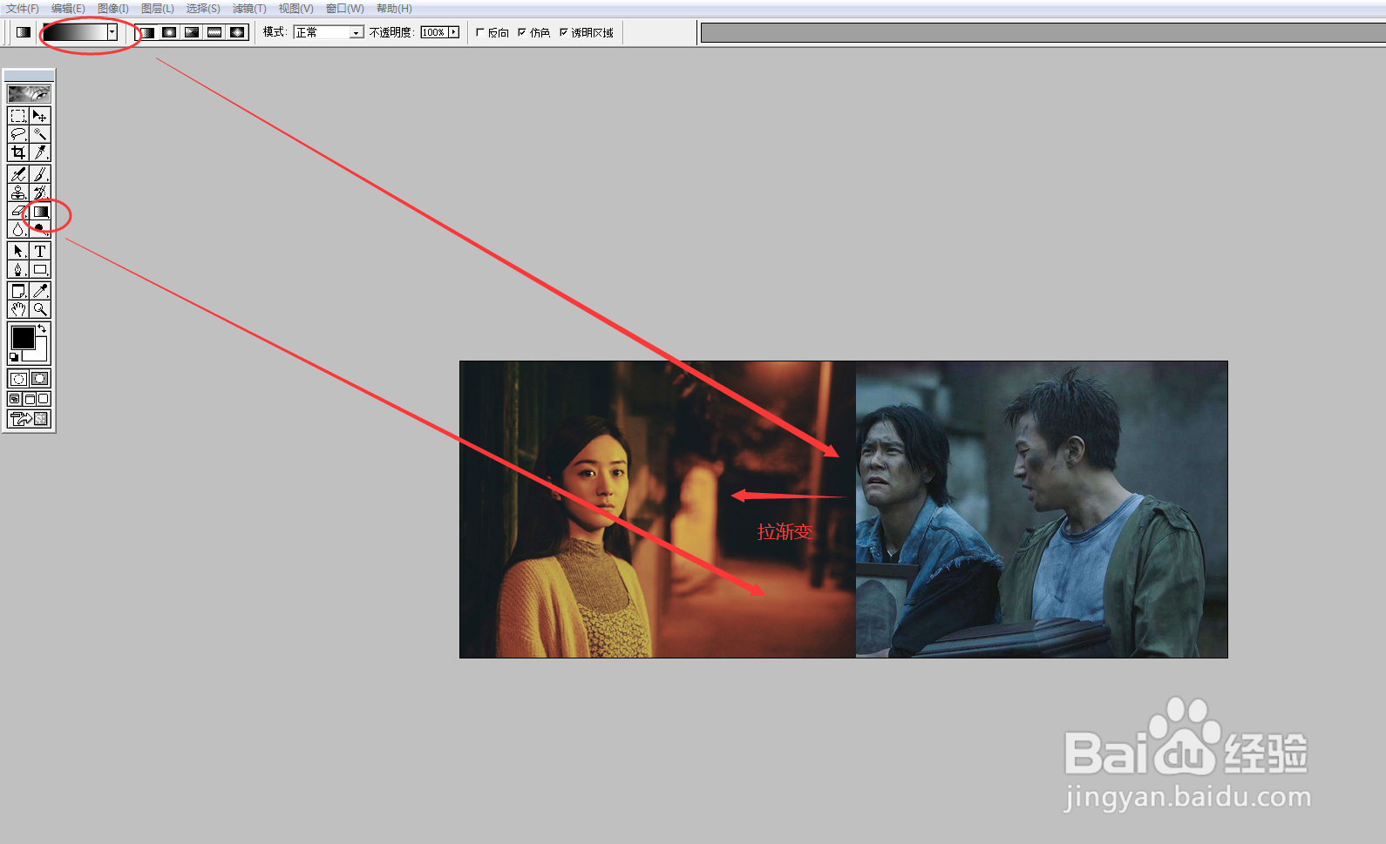This screenshot has width=1386, height=844.
Task: Select the Hand tool
Action: pyautogui.click(x=17, y=309)
